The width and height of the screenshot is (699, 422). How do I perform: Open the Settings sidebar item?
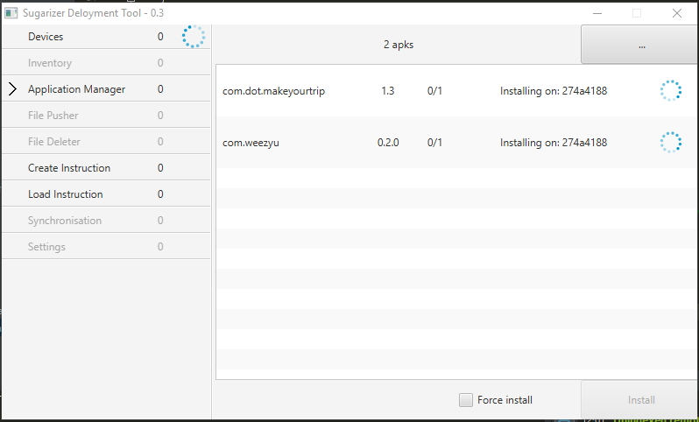[46, 247]
